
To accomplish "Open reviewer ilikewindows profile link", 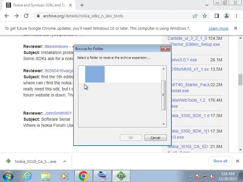I will pos(56,46).
